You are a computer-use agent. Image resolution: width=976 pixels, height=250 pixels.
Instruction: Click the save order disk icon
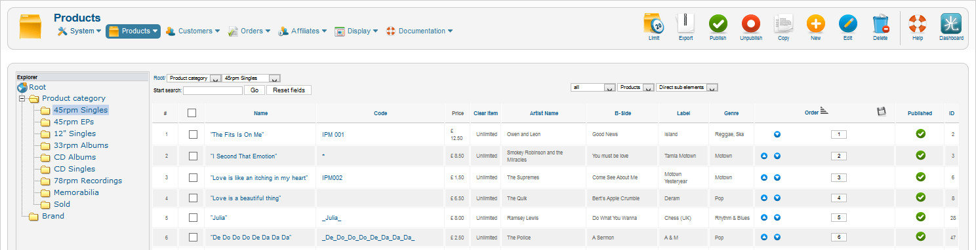(882, 112)
